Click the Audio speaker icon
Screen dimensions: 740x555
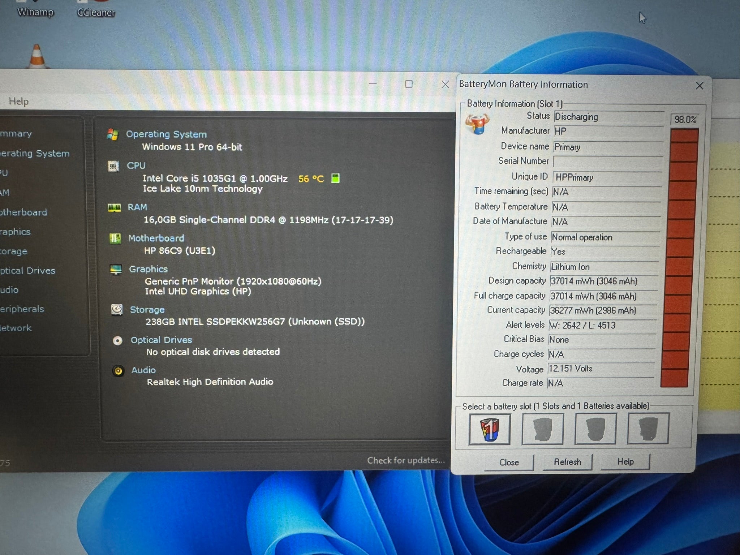point(118,371)
